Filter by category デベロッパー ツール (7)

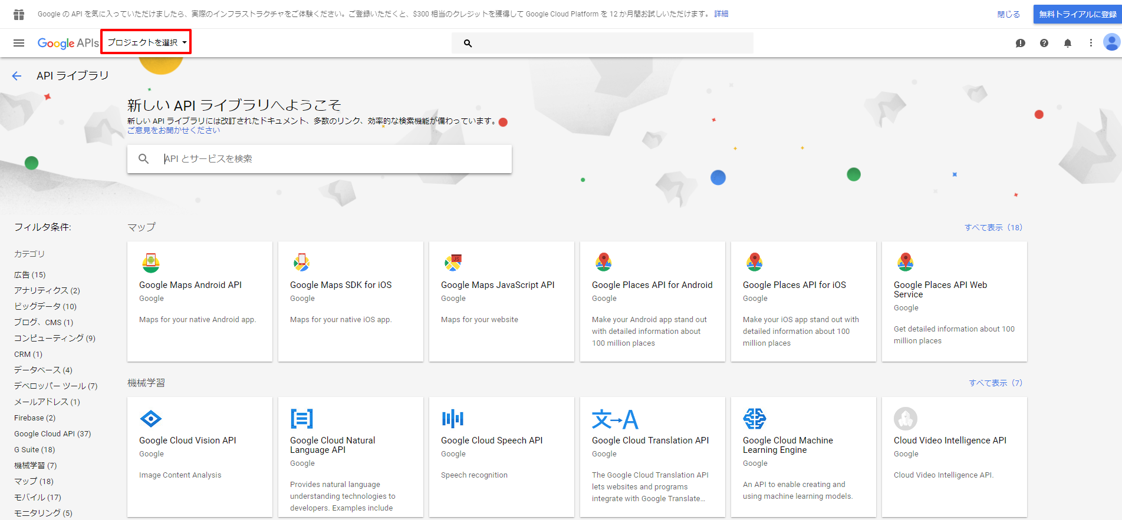click(x=56, y=386)
